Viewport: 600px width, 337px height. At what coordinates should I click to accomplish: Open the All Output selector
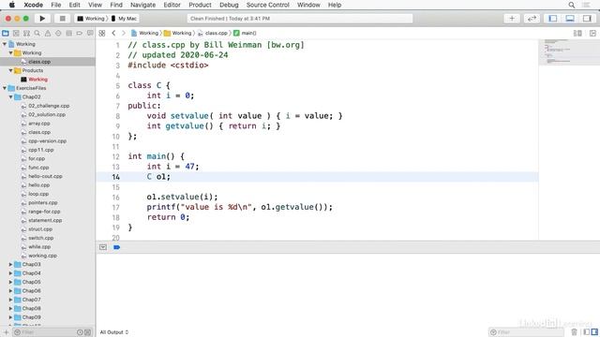[114, 332]
